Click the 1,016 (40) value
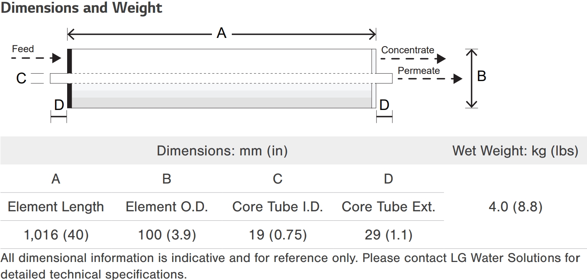Image resolution: width=587 pixels, height=280 pixels. point(56,235)
